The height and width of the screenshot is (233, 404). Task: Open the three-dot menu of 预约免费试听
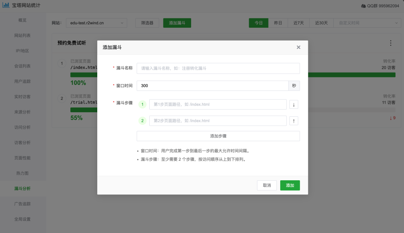391,43
